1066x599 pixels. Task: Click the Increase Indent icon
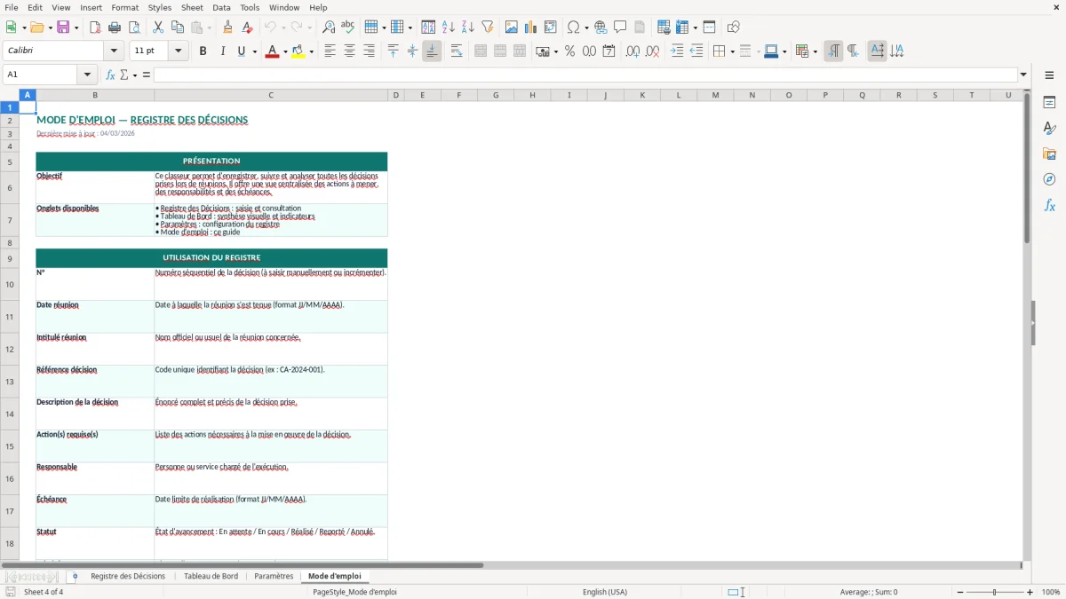tap(677, 51)
